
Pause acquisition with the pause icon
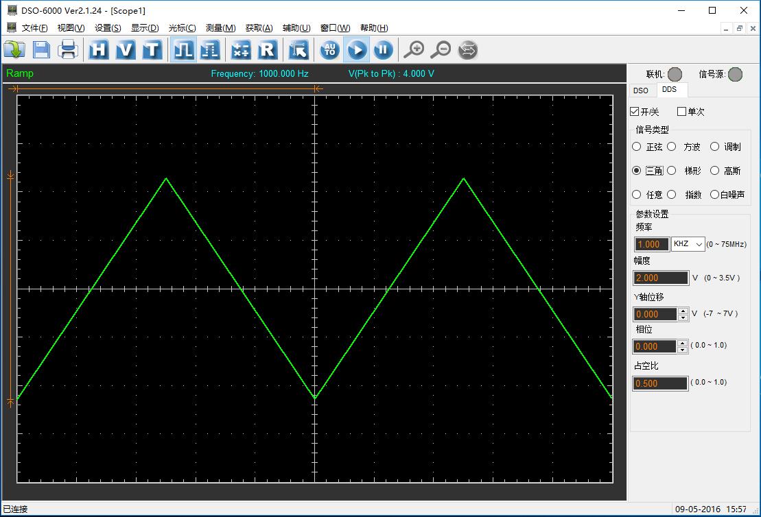click(x=383, y=49)
